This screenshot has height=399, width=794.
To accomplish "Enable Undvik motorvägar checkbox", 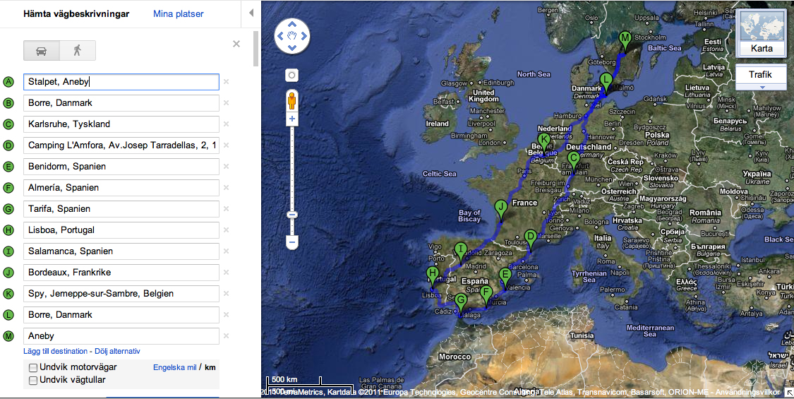I will point(33,367).
